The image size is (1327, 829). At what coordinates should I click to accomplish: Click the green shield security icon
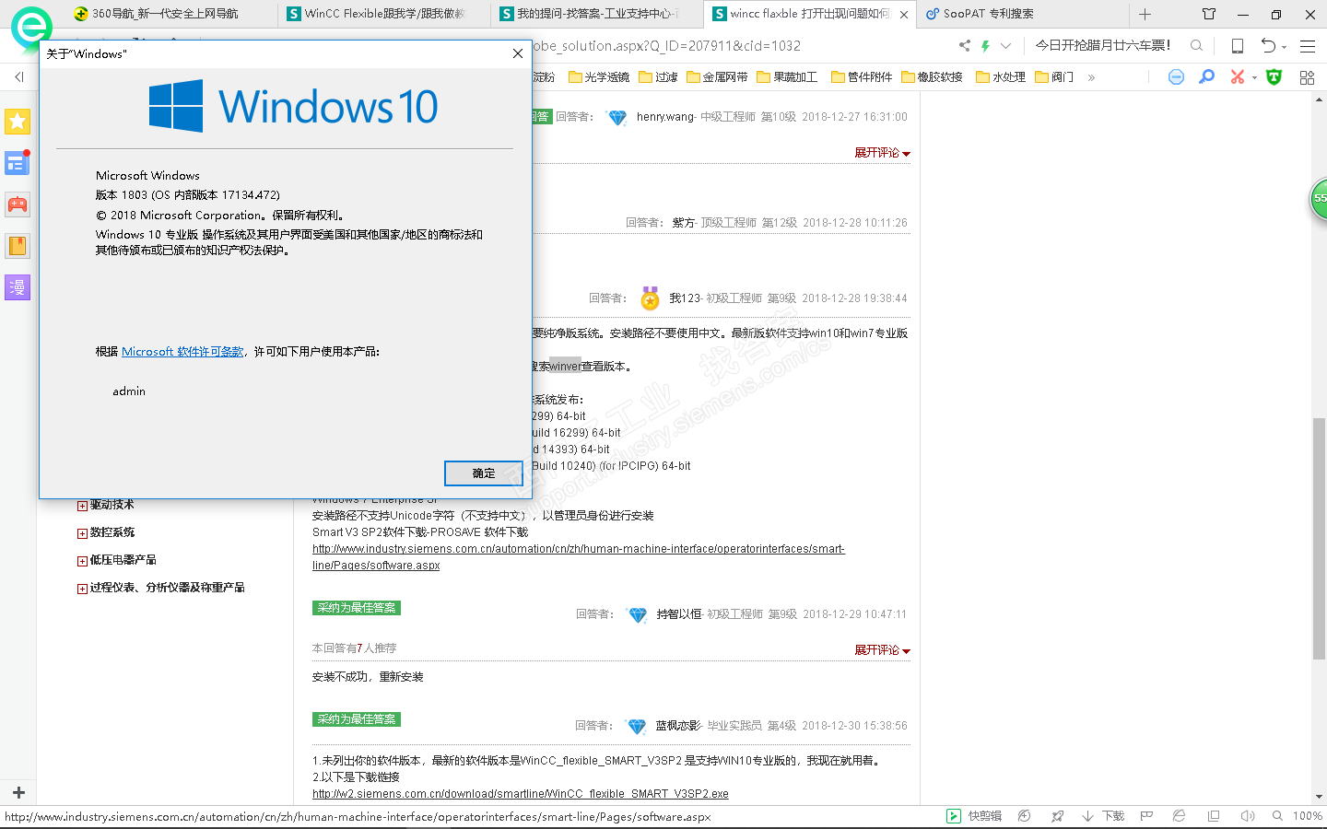pos(1274,77)
